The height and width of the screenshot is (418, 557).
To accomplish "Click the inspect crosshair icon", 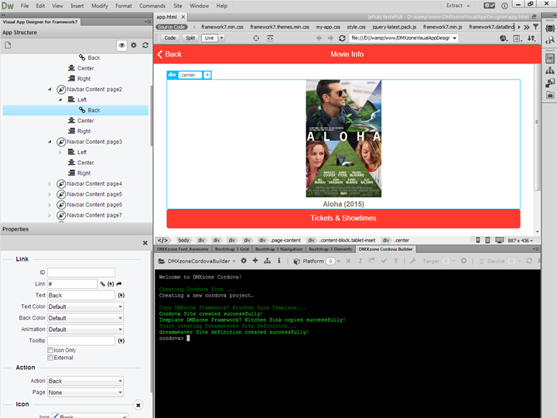I will tap(256, 38).
